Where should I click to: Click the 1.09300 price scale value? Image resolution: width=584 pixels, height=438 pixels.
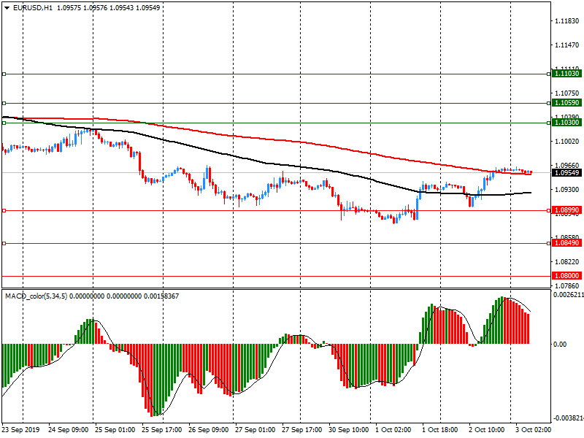567,190
